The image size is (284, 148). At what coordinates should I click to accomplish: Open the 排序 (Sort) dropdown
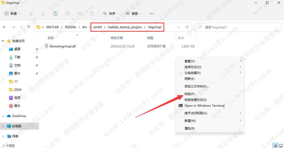pos(110,14)
